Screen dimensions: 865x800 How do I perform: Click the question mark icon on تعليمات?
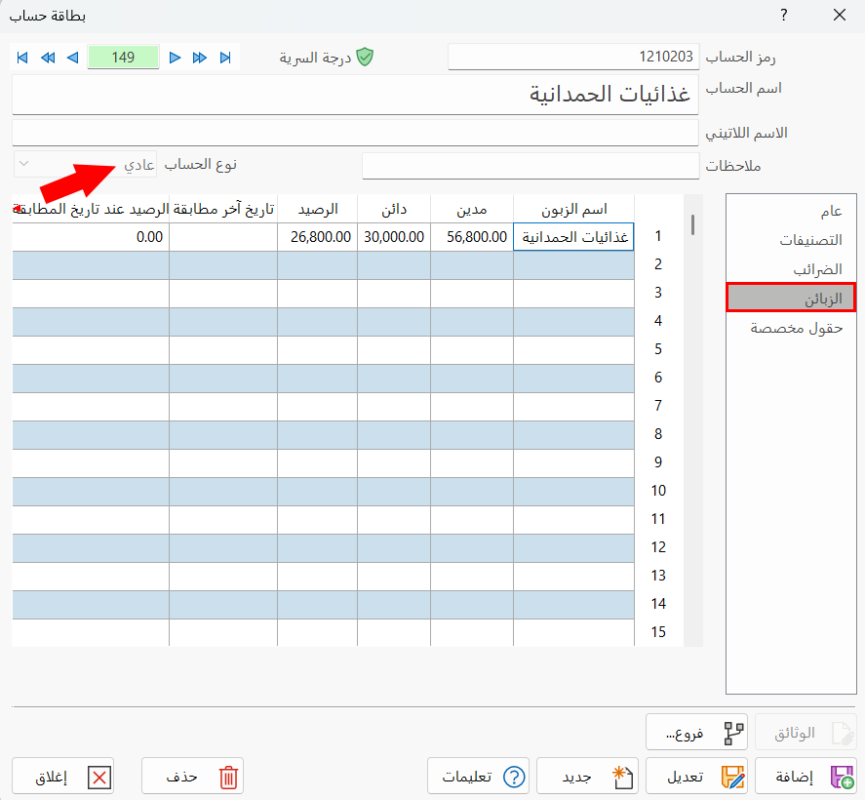(514, 777)
